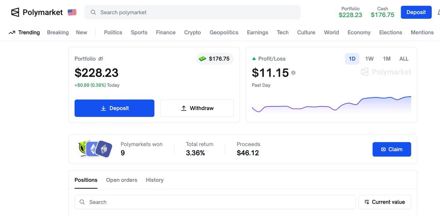Open the Politics category
Viewport: 440px width, 215px height.
coord(113,32)
